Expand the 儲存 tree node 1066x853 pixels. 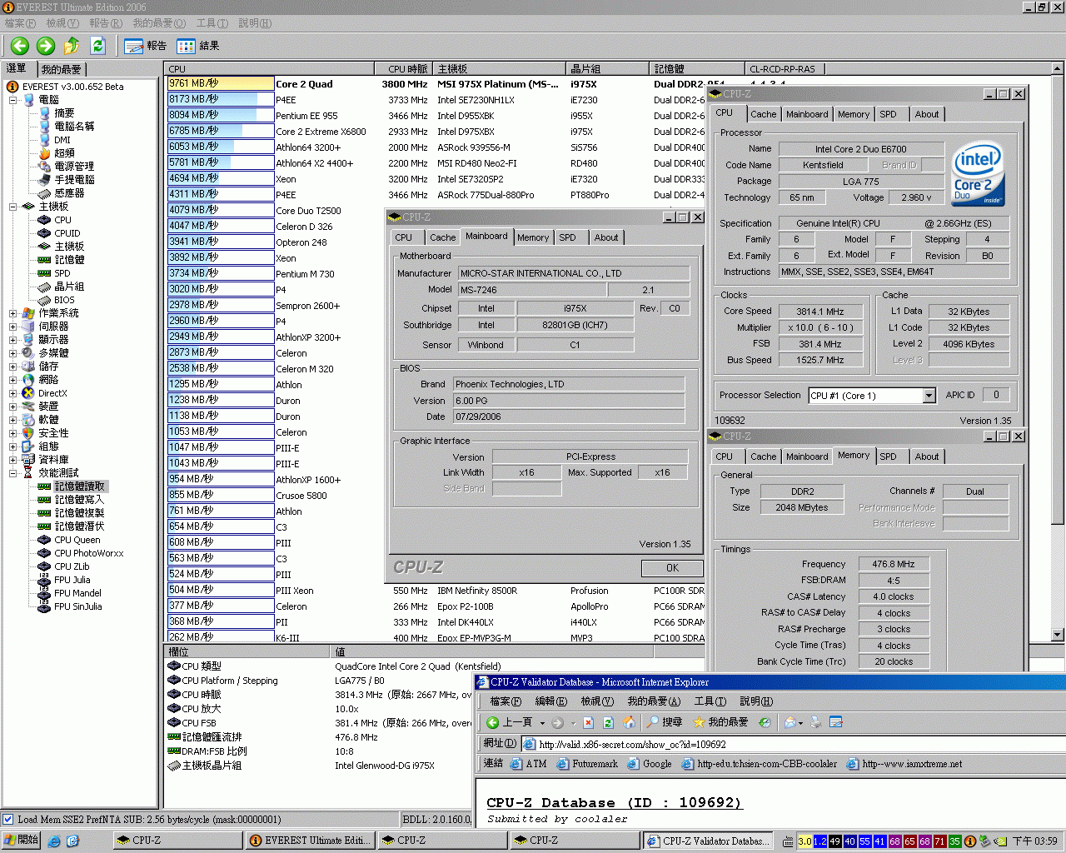pyautogui.click(x=13, y=367)
